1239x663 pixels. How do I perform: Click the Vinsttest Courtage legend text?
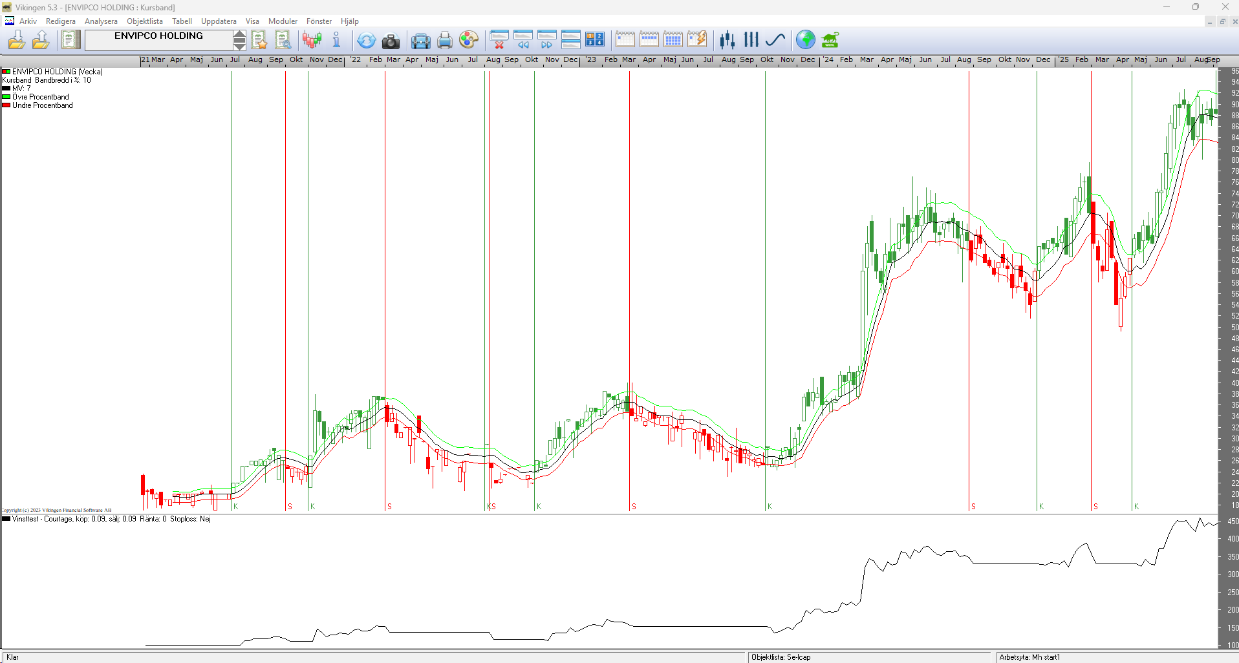[x=111, y=519]
